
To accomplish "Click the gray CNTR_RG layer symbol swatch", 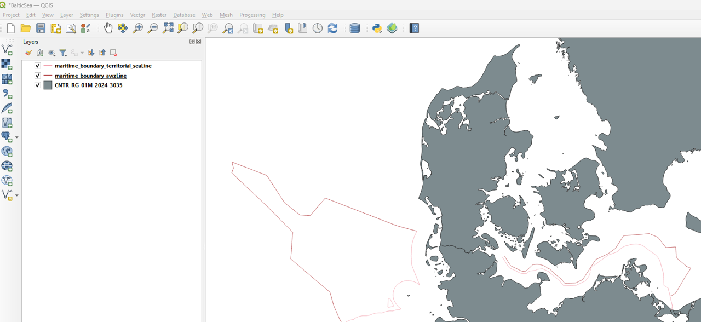I will (x=48, y=85).
